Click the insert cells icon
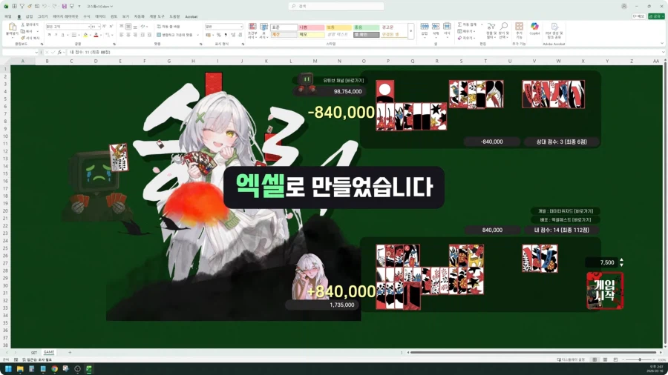 point(425,27)
